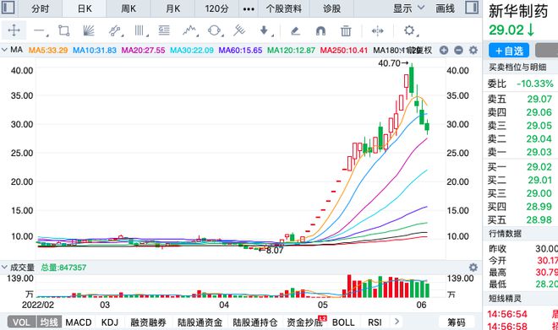
Task: Toggle the right sidebar panel
Action: click(472, 8)
